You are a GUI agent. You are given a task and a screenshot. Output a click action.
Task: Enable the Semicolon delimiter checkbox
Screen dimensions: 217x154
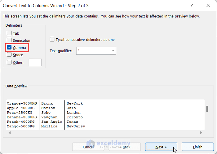pos(9,40)
